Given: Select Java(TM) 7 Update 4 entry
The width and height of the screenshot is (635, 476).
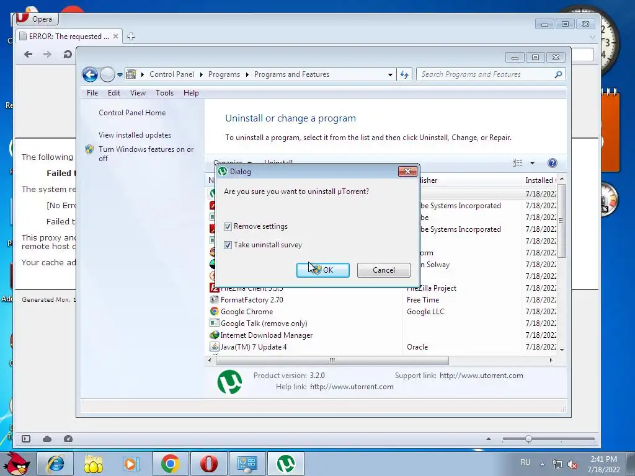Looking at the screenshot, I should coord(253,347).
